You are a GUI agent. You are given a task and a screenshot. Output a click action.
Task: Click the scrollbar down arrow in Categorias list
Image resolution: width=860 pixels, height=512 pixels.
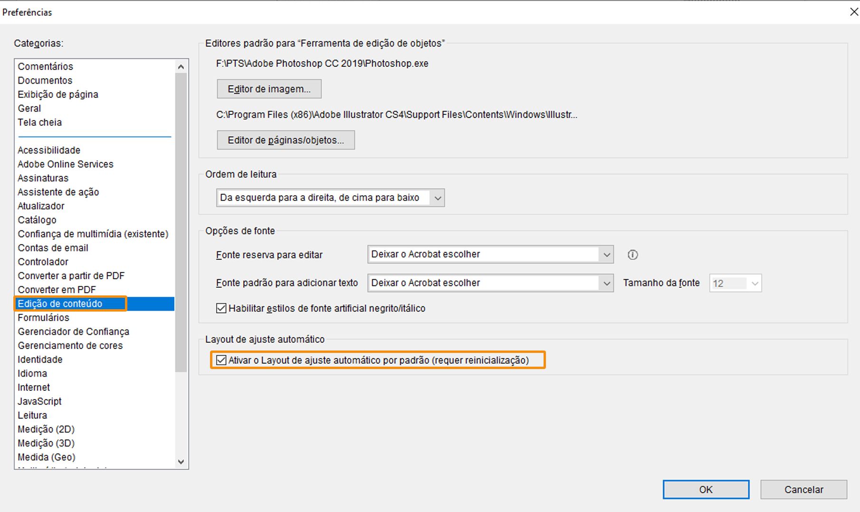181,461
